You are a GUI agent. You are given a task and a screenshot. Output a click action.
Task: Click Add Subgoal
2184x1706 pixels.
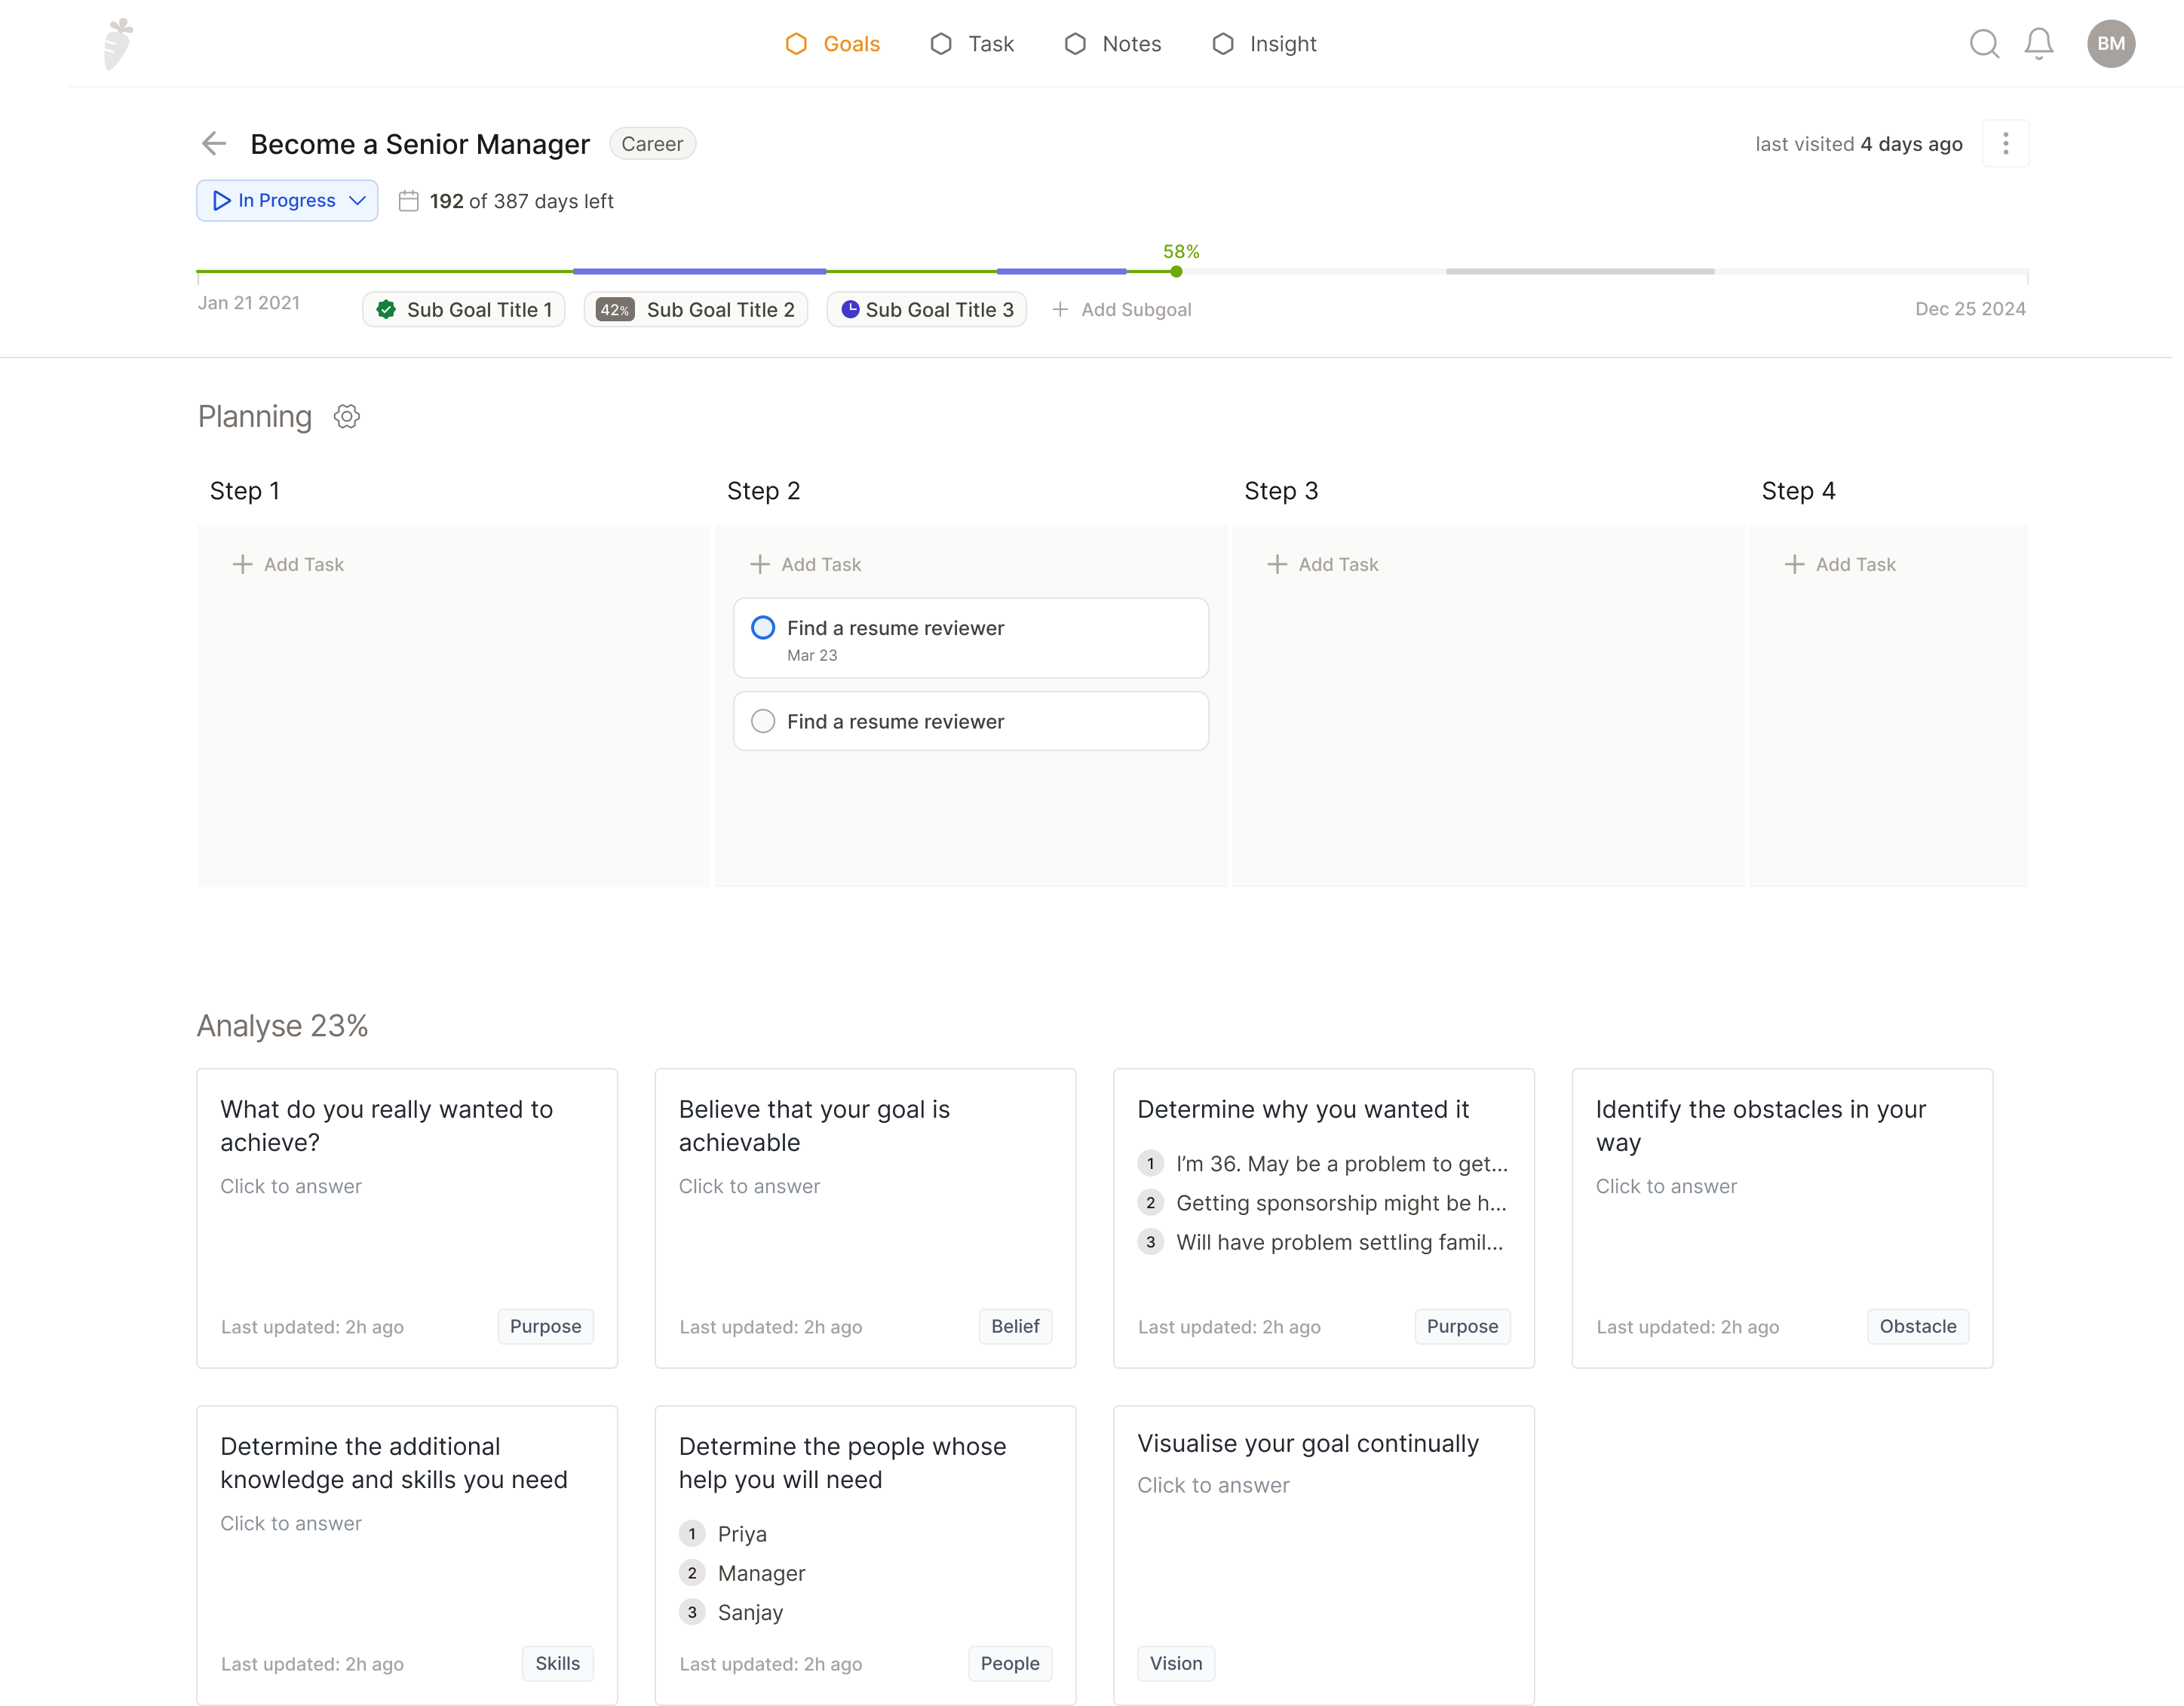click(1122, 310)
